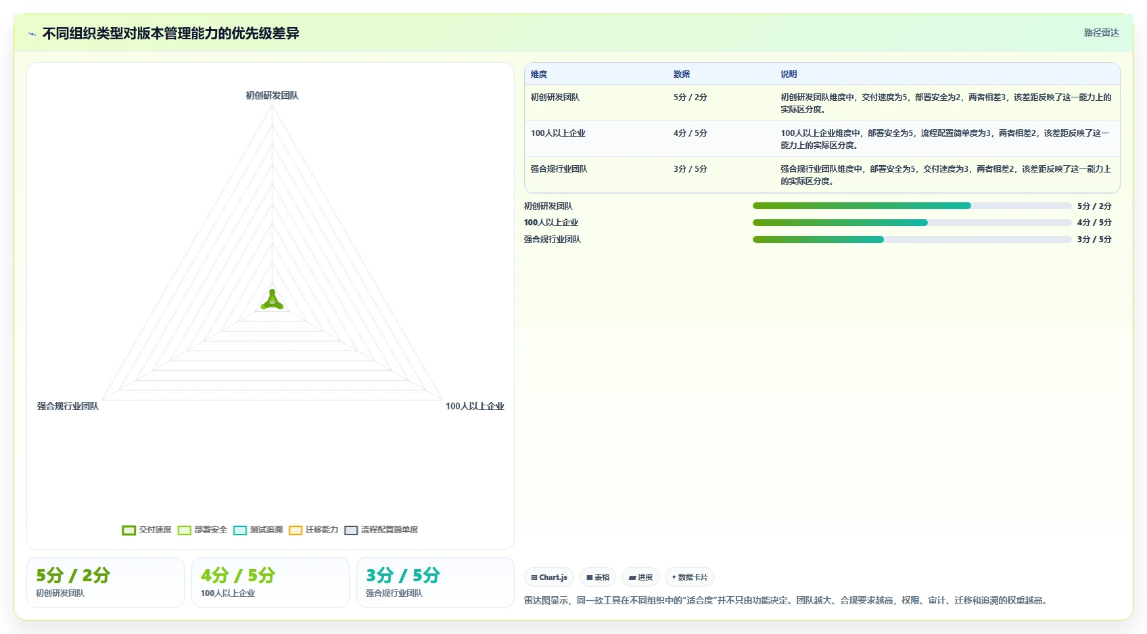
Task: Click the 进度 tag
Action: point(640,577)
